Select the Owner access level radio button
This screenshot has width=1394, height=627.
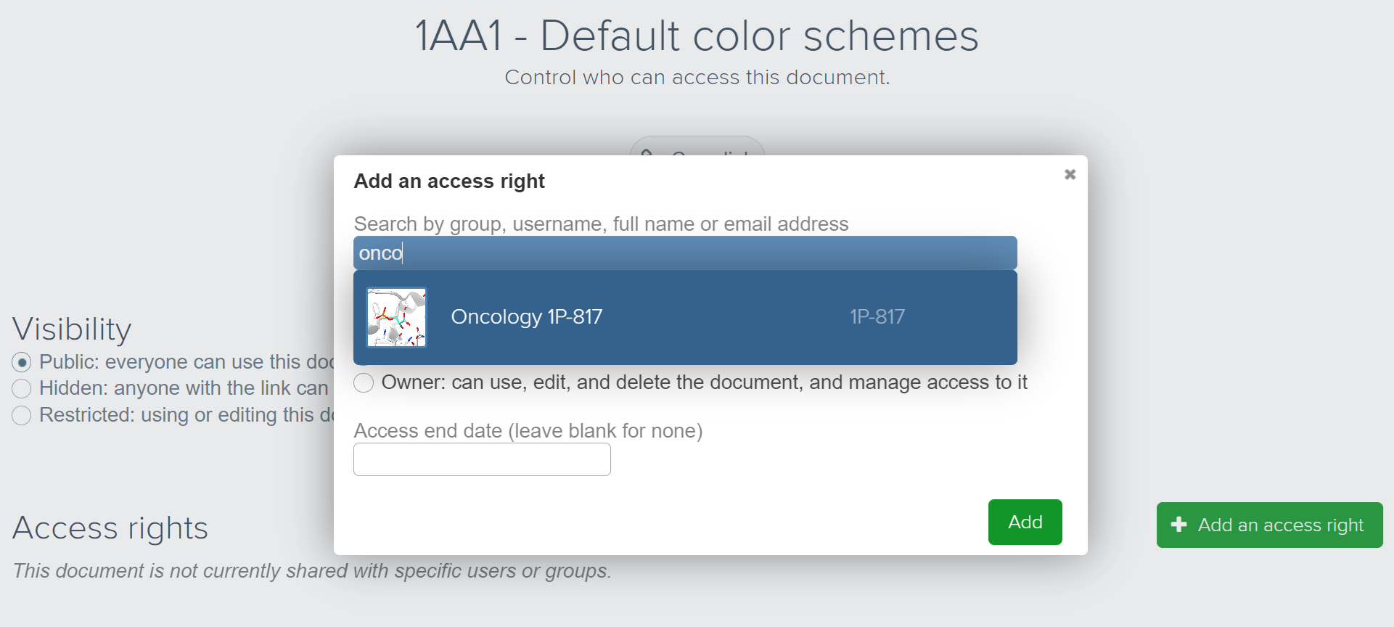pos(364,382)
